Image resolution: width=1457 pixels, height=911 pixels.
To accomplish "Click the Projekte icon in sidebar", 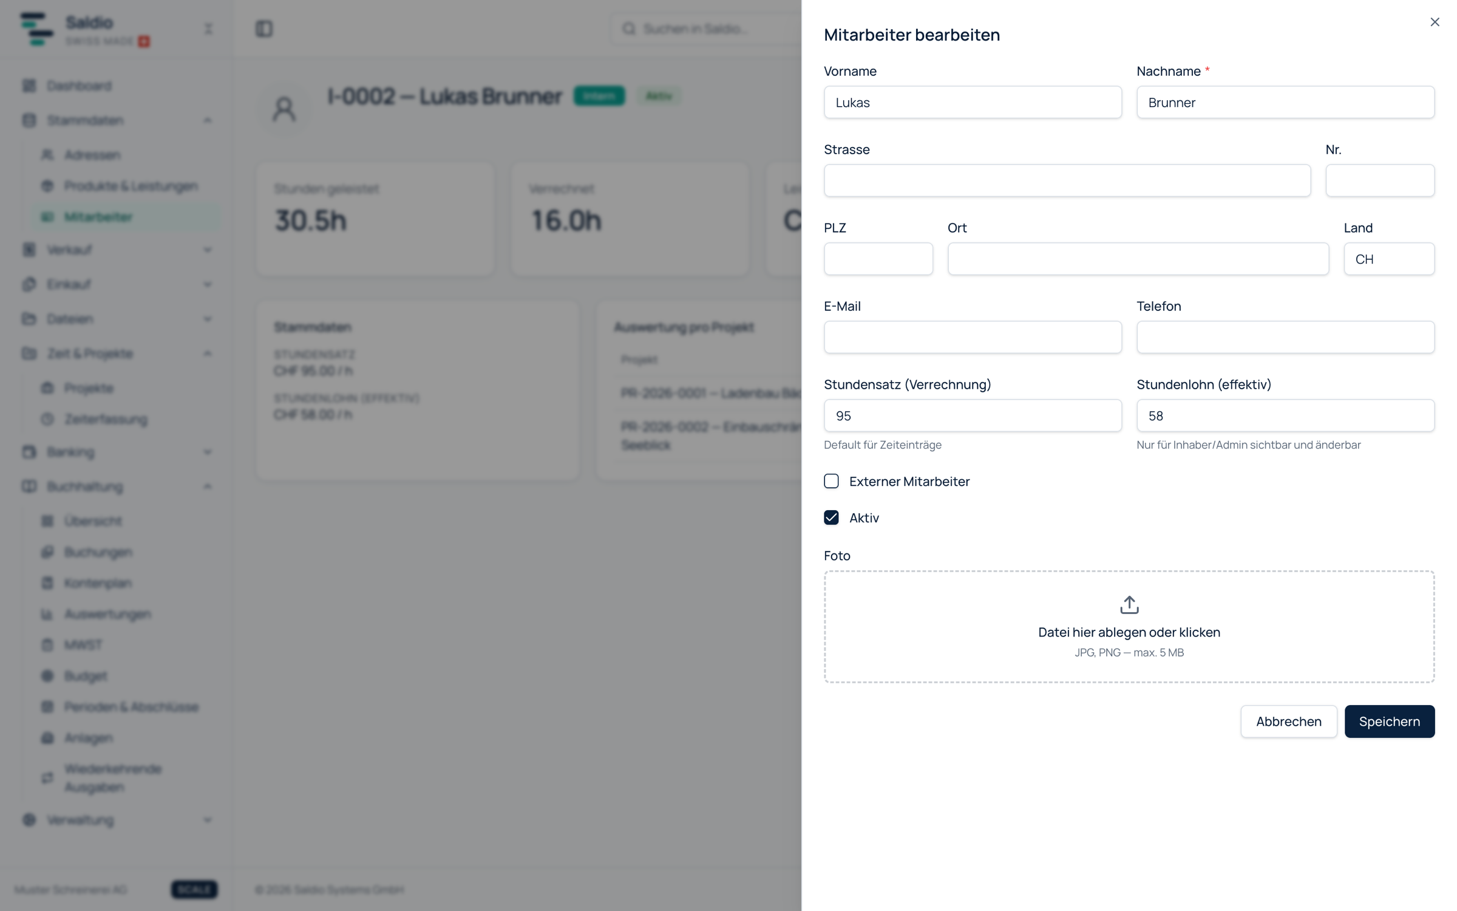I will [47, 388].
